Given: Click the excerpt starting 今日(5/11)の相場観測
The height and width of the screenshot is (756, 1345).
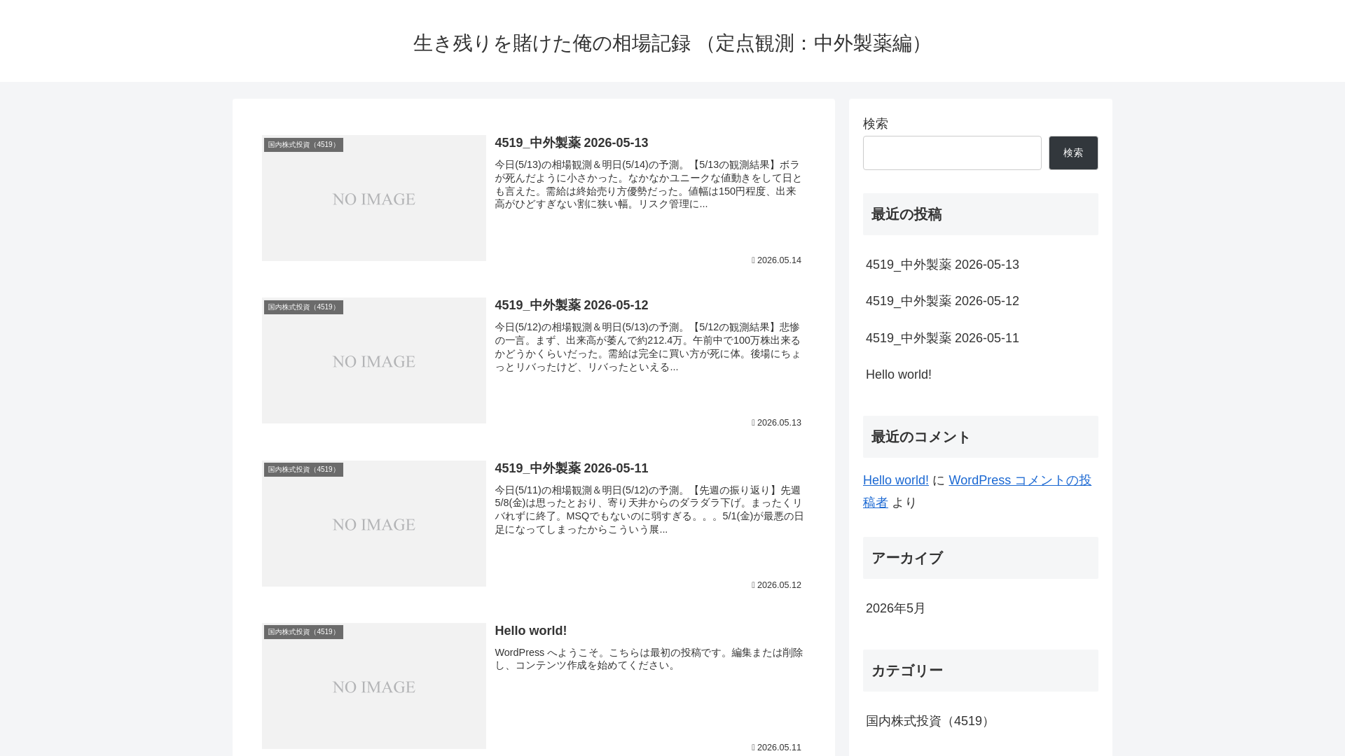Looking at the screenshot, I should coord(649,510).
